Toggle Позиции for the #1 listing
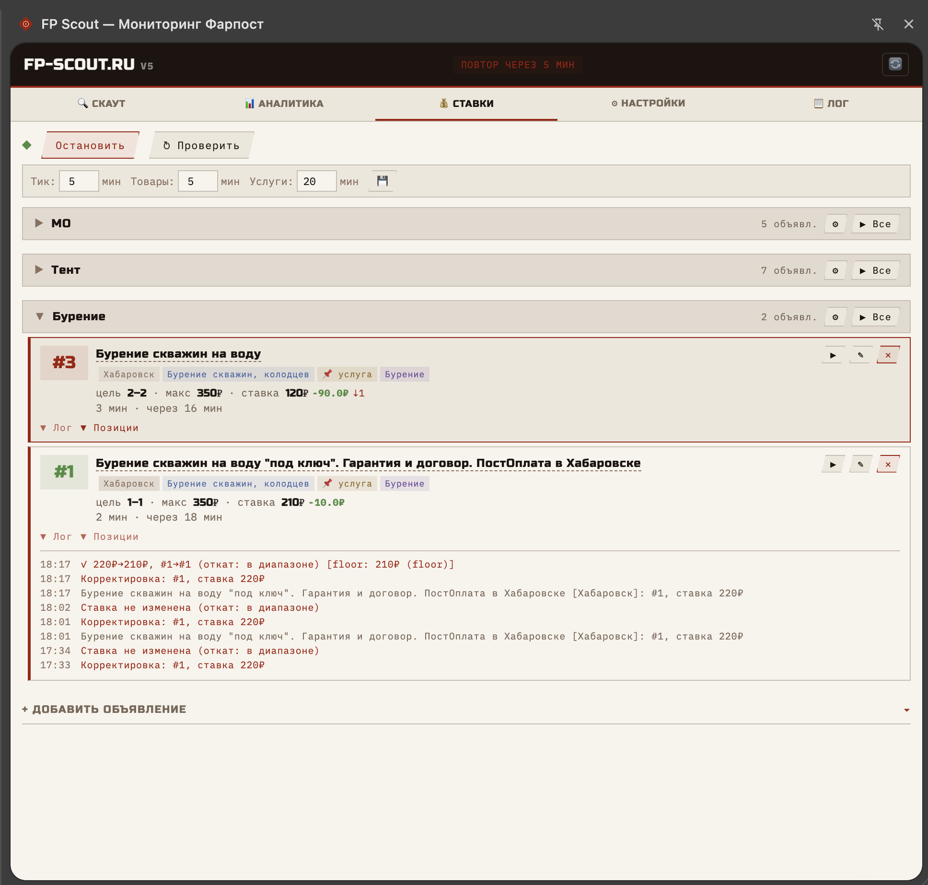This screenshot has width=928, height=885. pos(110,536)
